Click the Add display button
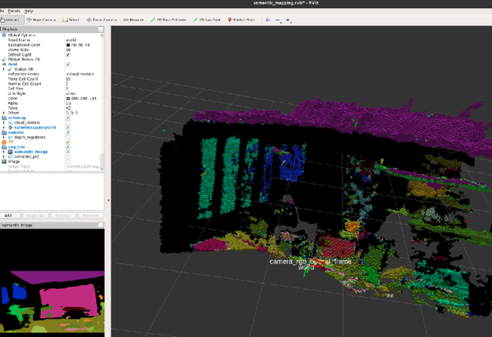 point(8,215)
